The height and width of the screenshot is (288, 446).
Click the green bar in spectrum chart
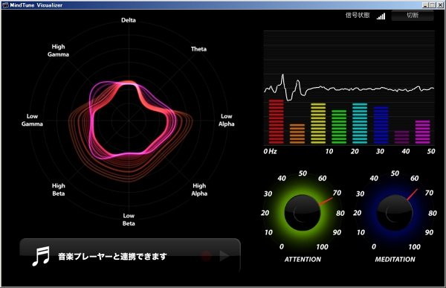[x=339, y=127]
